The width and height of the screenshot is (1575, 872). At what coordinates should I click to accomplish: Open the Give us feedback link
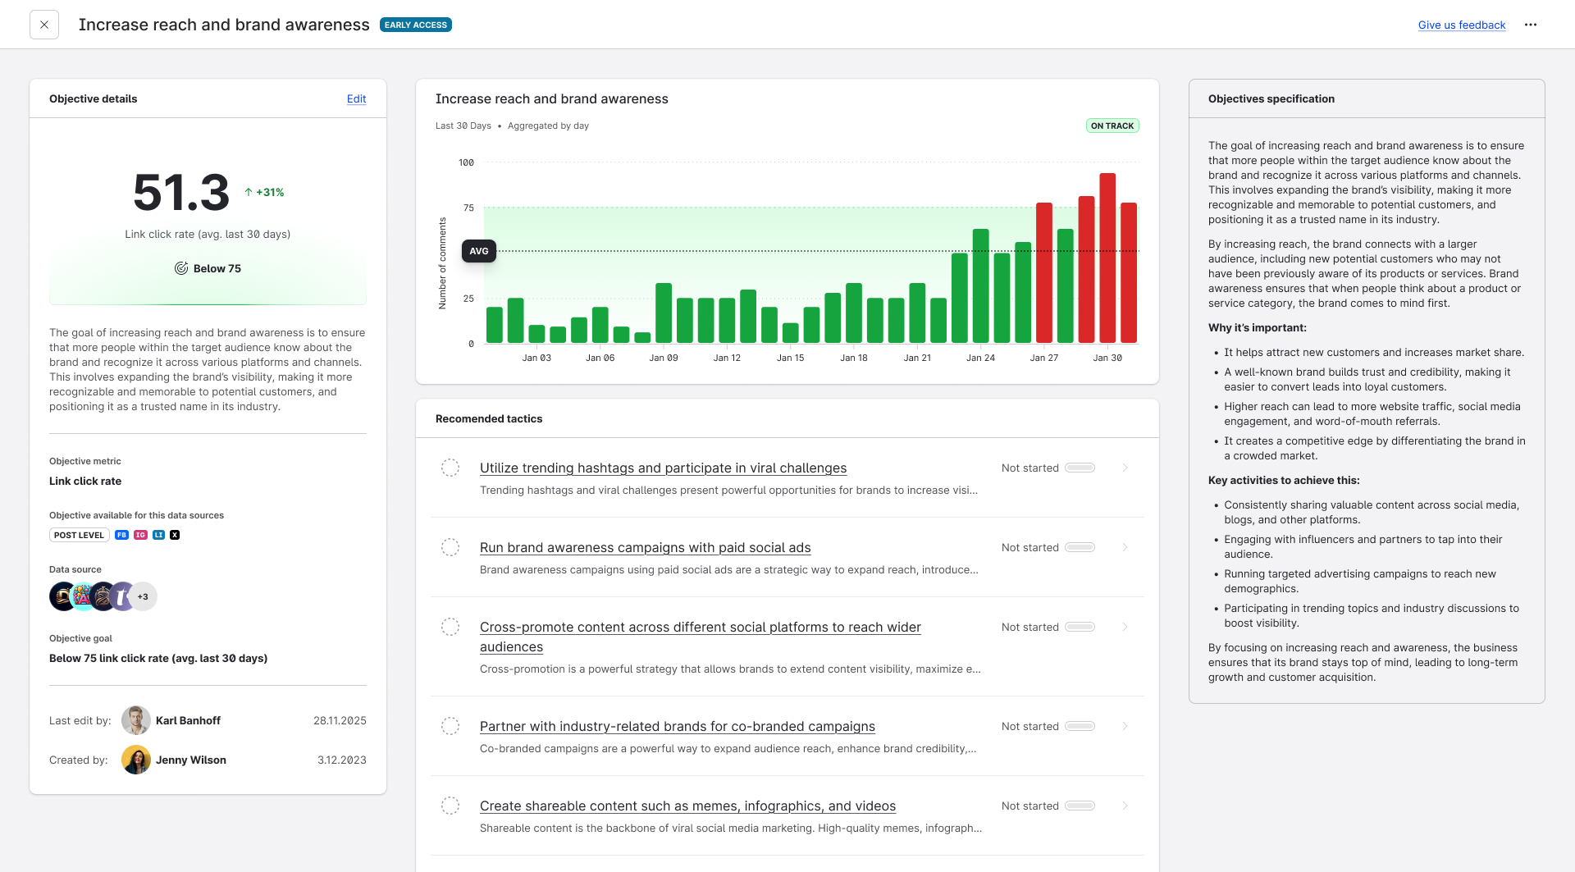pyautogui.click(x=1461, y=25)
